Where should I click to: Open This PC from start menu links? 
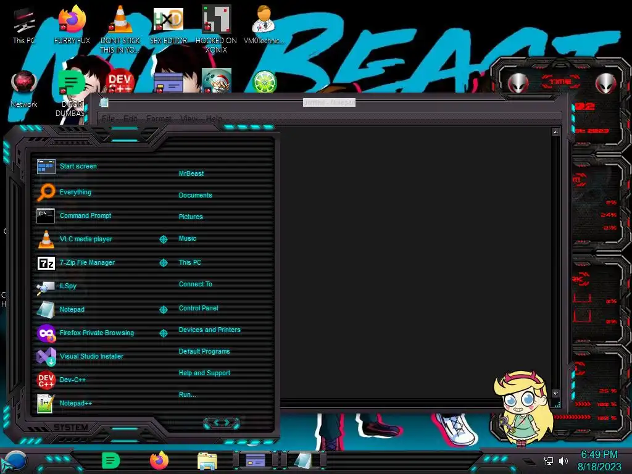[x=190, y=262]
